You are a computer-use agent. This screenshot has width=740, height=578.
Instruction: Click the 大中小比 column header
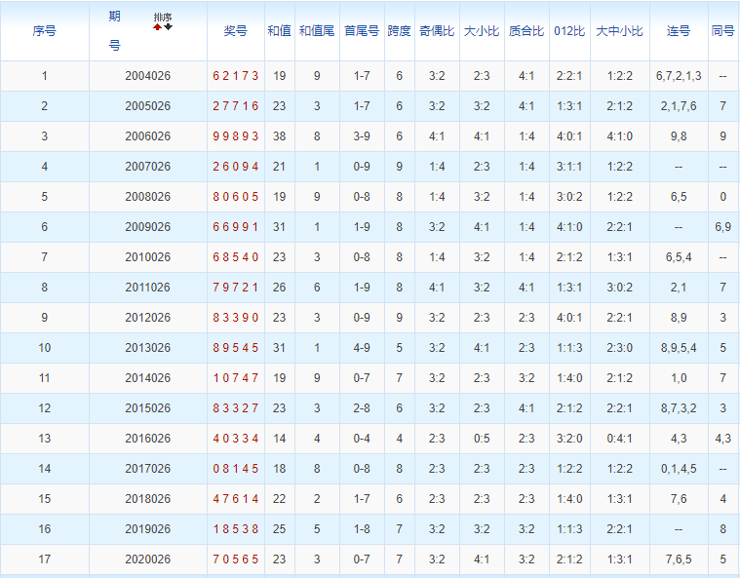click(619, 31)
